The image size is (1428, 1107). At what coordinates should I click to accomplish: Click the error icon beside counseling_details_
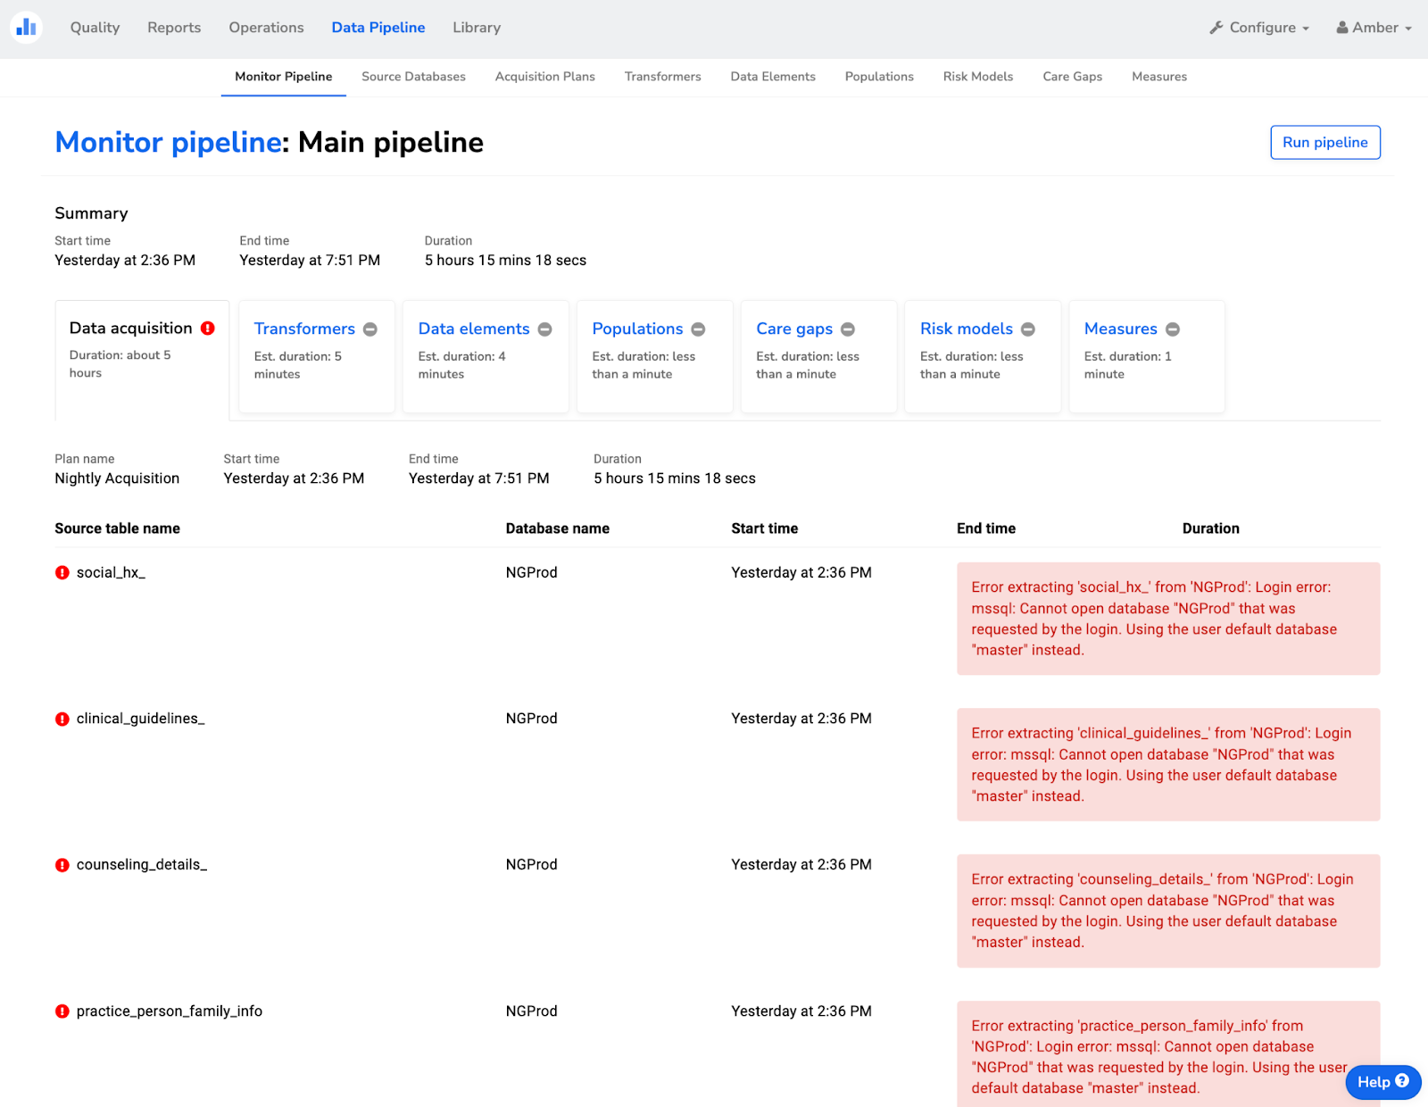coord(62,865)
